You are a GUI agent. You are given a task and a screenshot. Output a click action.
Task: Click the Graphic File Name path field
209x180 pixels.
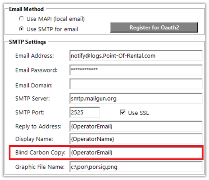tap(136, 167)
